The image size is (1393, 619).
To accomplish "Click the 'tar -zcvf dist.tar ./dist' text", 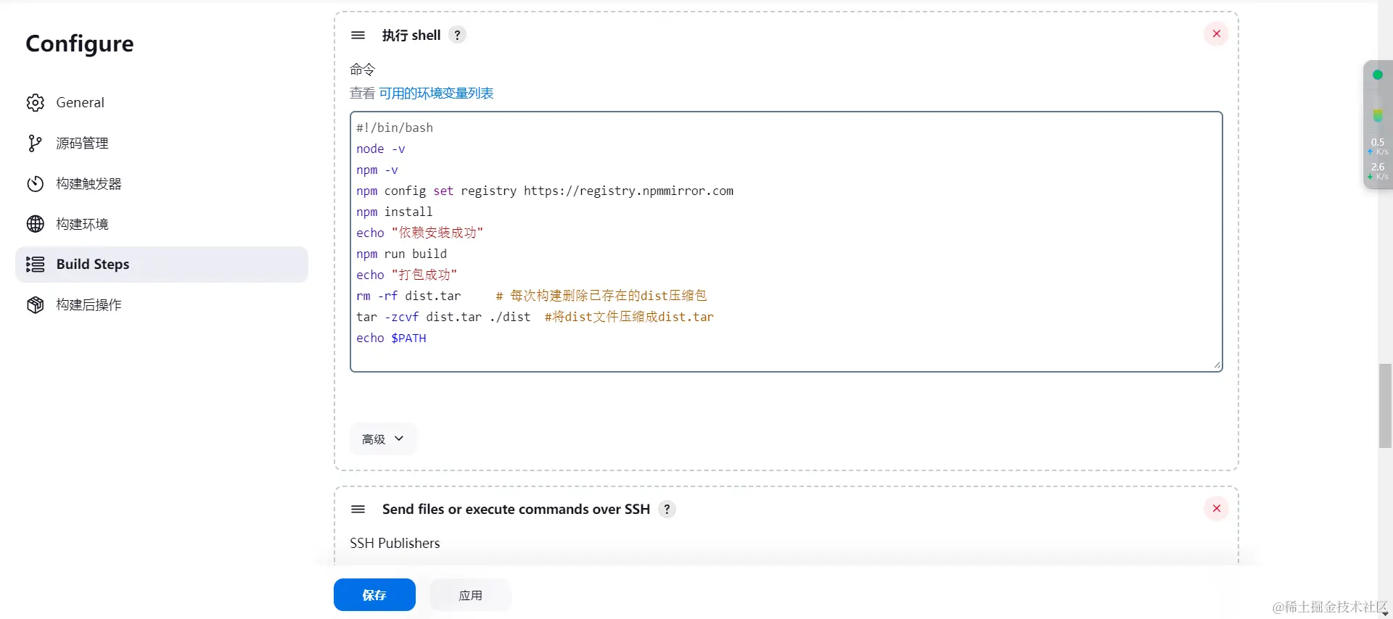I will (x=443, y=317).
